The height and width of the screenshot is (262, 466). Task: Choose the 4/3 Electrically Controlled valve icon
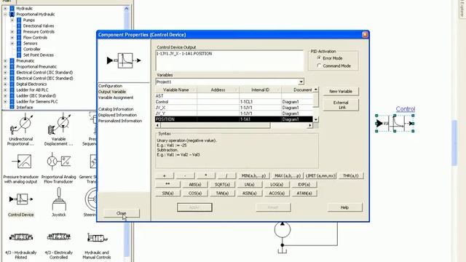pyautogui.click(x=59, y=237)
